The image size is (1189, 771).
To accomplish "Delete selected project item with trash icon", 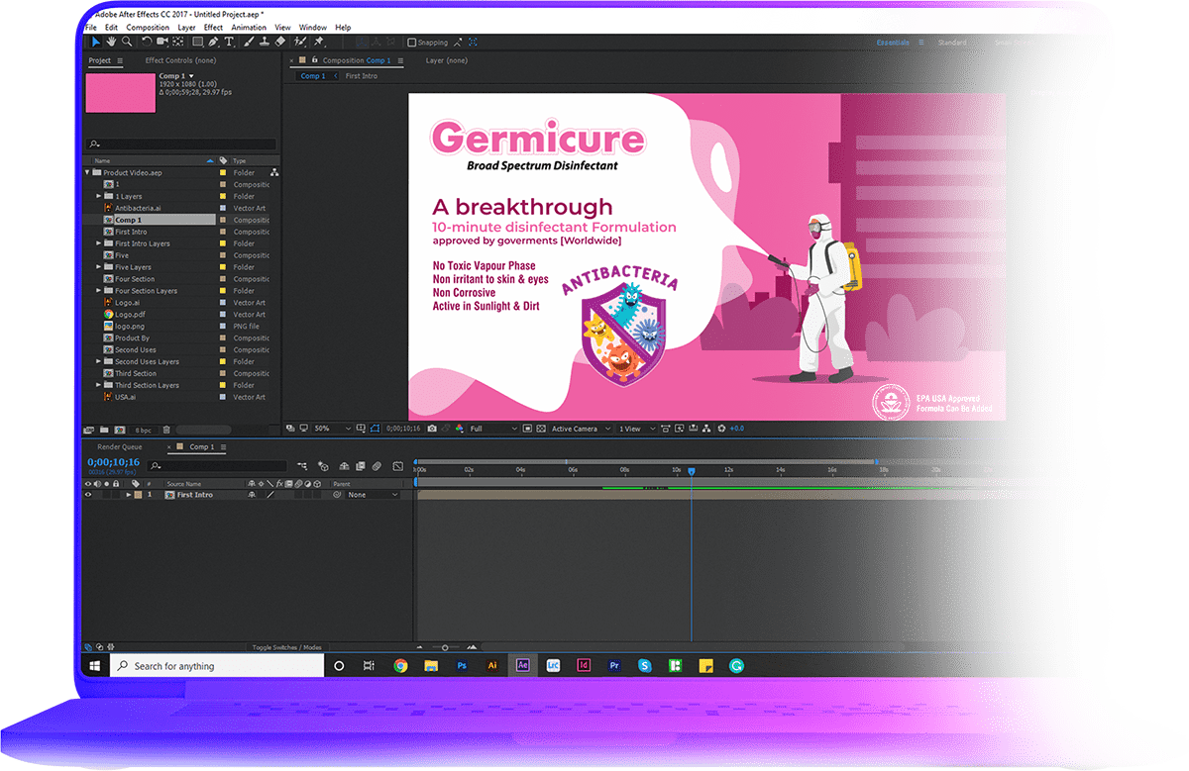I will tap(166, 430).
